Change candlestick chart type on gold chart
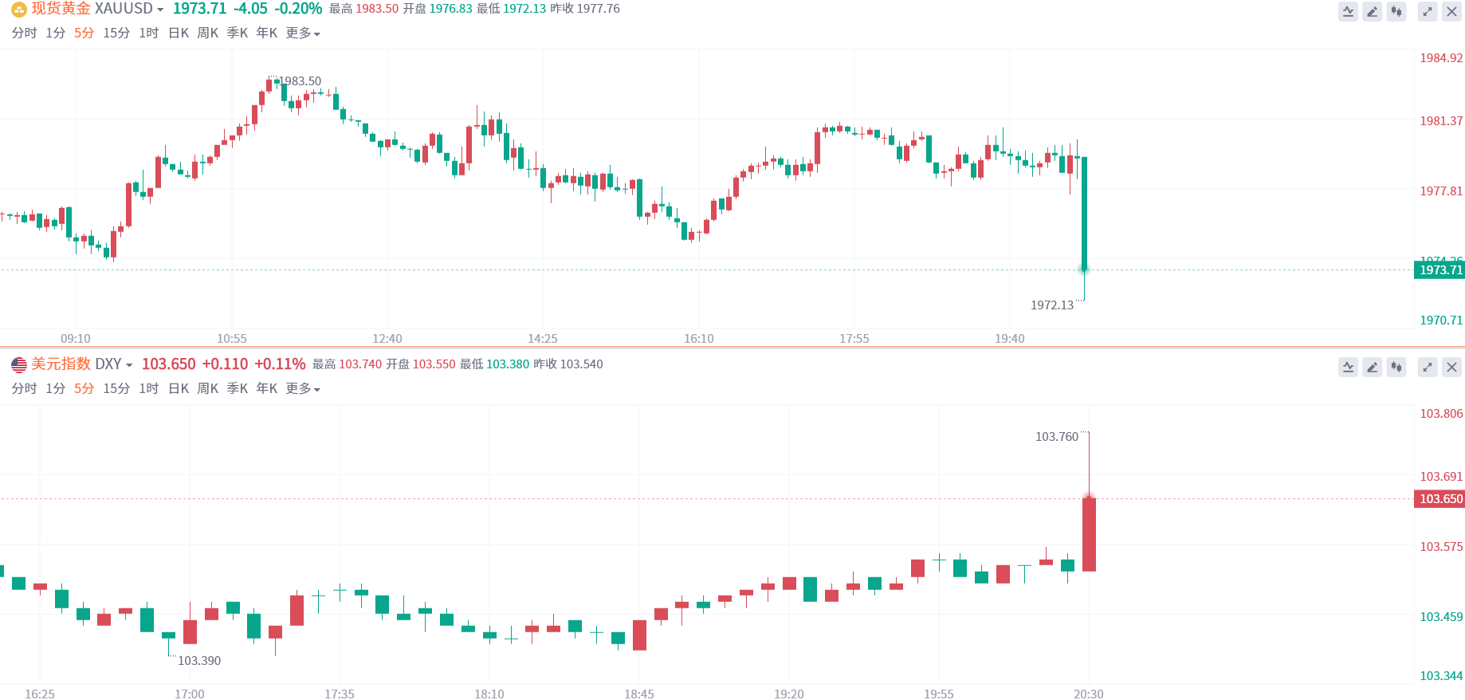The width and height of the screenshot is (1465, 700). click(x=1396, y=12)
